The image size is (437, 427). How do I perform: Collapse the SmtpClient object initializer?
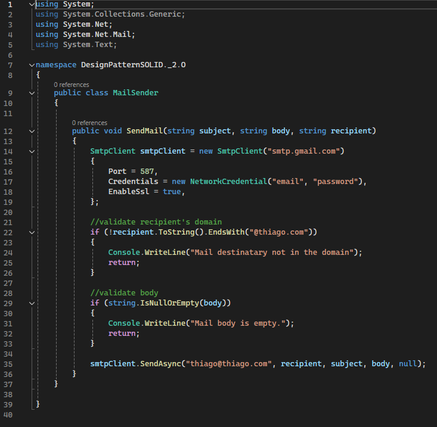click(31, 151)
